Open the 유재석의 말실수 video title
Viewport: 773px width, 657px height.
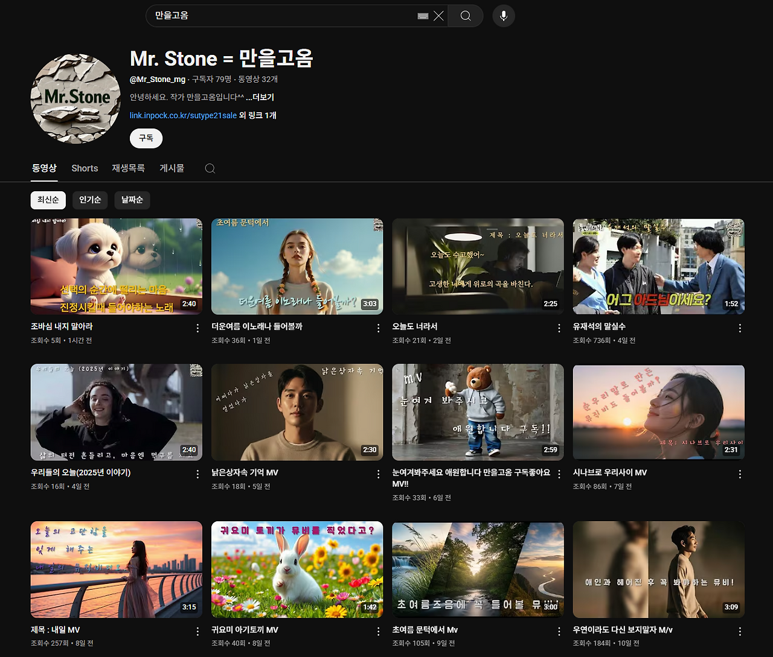tap(599, 326)
